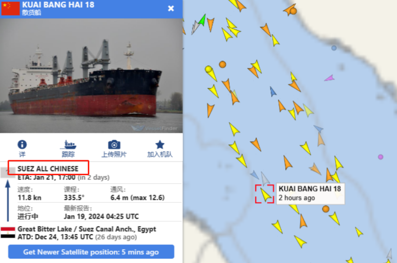Viewport: 397px width, 263px height.
Task: Click the ship tracking icon
Action: click(68, 145)
